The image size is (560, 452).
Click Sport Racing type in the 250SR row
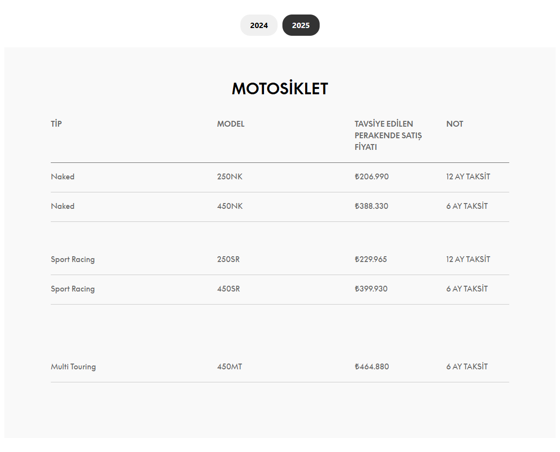pos(73,260)
